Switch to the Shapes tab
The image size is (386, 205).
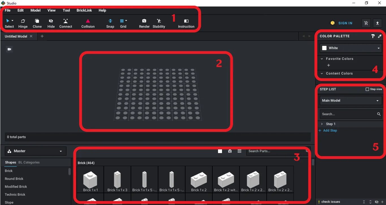coord(10,162)
